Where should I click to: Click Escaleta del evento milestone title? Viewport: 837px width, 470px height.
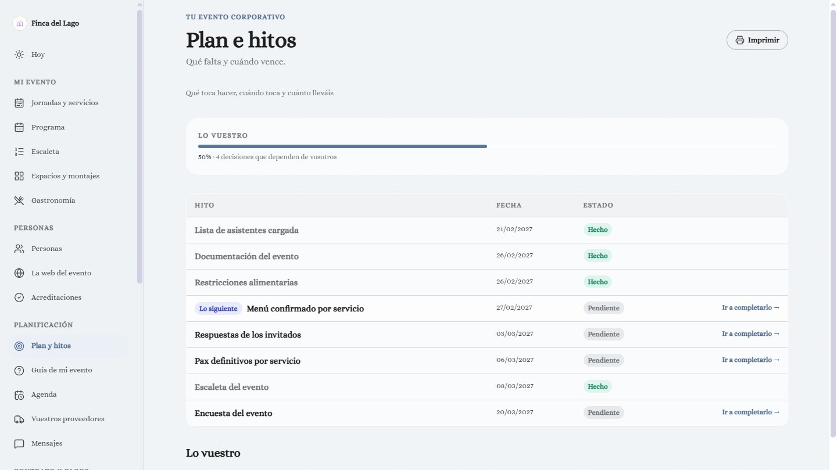[231, 387]
